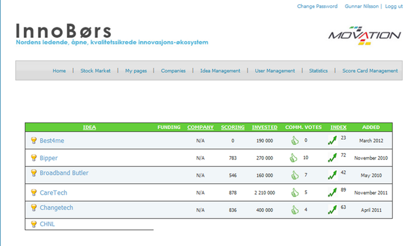The image size is (416, 246).
Task: Open the Broadband Butler idea
Action: pos(64,173)
